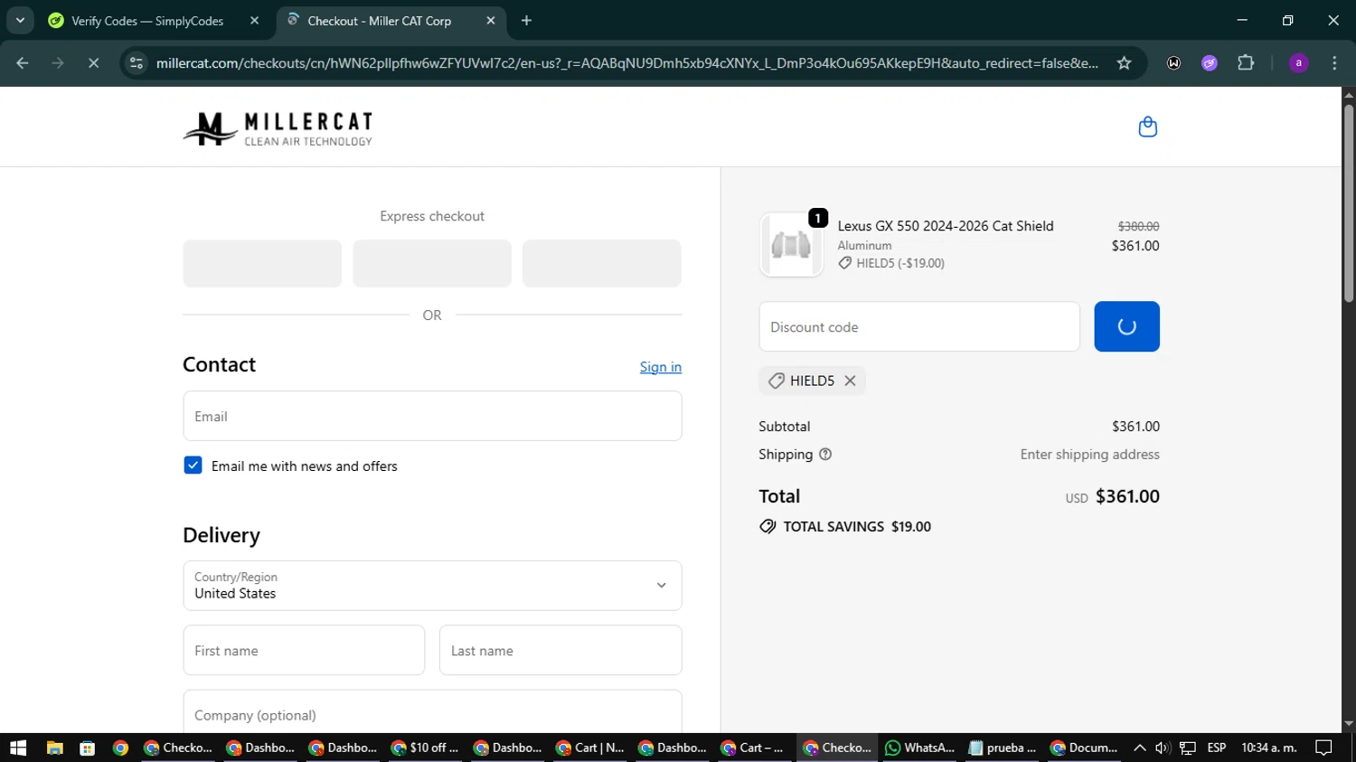
Task: Click the 'Enter shipping address' text
Action: [x=1090, y=455]
